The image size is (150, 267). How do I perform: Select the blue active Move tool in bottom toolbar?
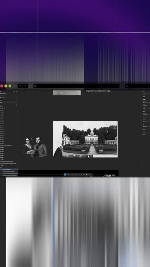65,174
